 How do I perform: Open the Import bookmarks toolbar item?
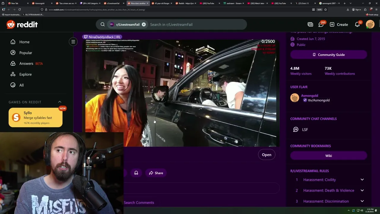click(11, 15)
